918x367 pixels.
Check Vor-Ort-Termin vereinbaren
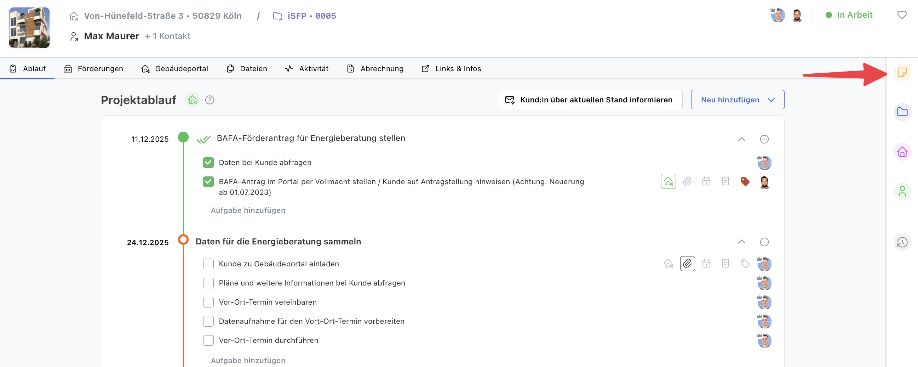click(208, 302)
